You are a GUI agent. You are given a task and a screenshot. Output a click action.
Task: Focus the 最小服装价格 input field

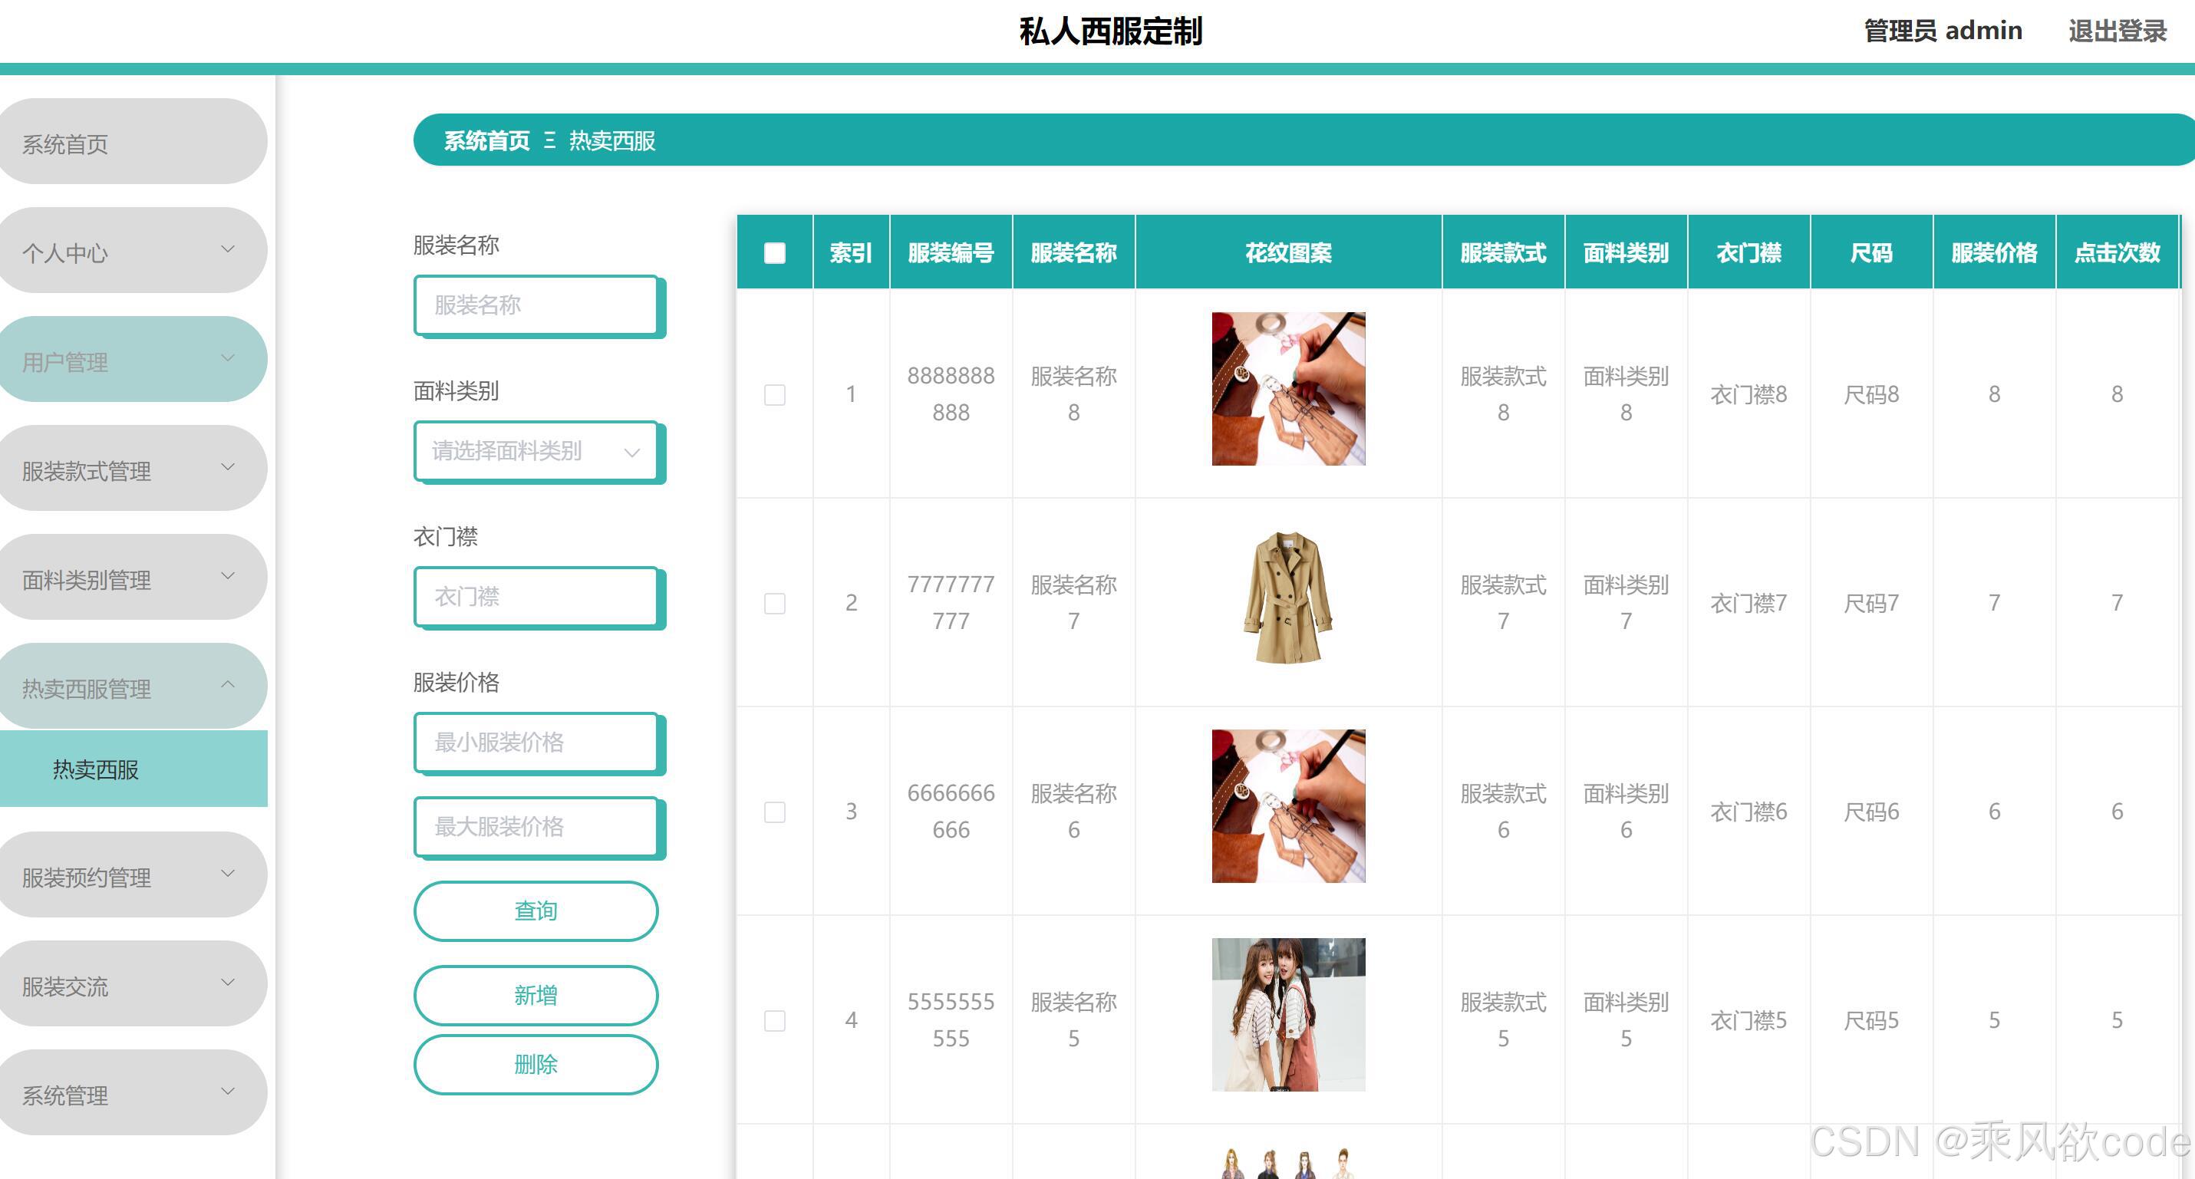[535, 742]
